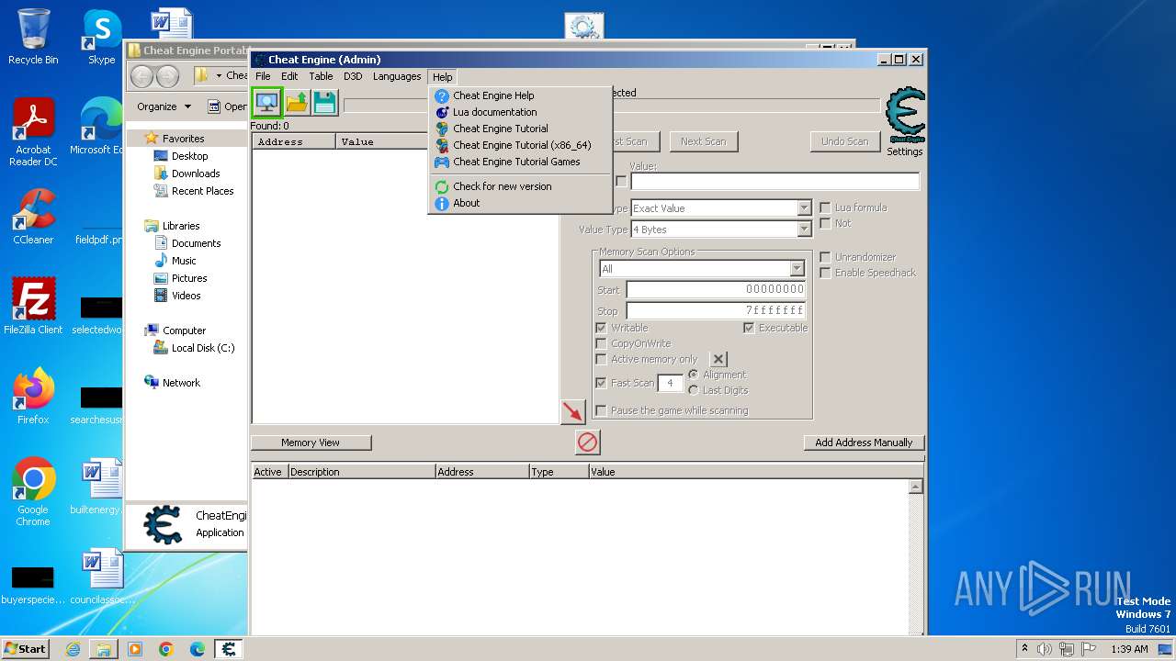The width and height of the screenshot is (1176, 661).
Task: Select the Alignment radio button
Action: point(693,375)
